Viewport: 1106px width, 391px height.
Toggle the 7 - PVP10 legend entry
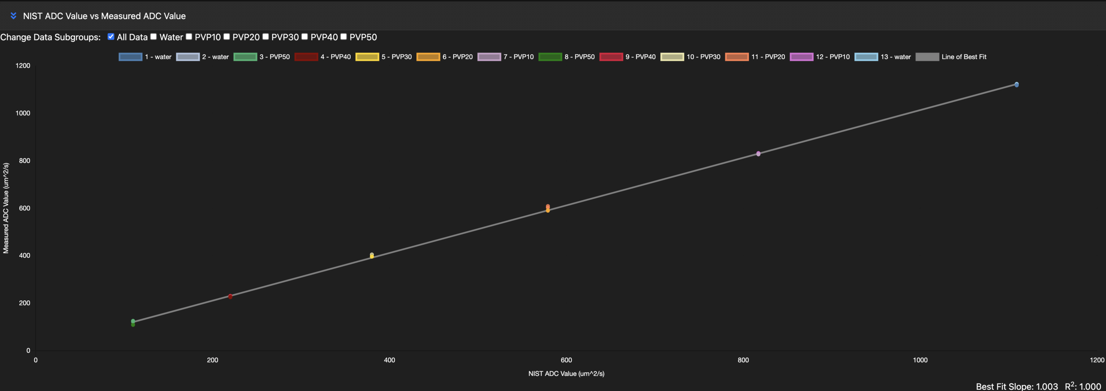click(489, 57)
